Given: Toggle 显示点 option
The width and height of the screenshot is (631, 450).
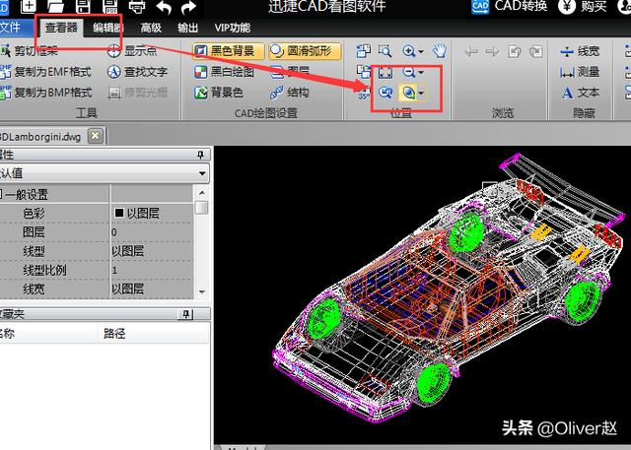Looking at the screenshot, I should (x=131, y=51).
